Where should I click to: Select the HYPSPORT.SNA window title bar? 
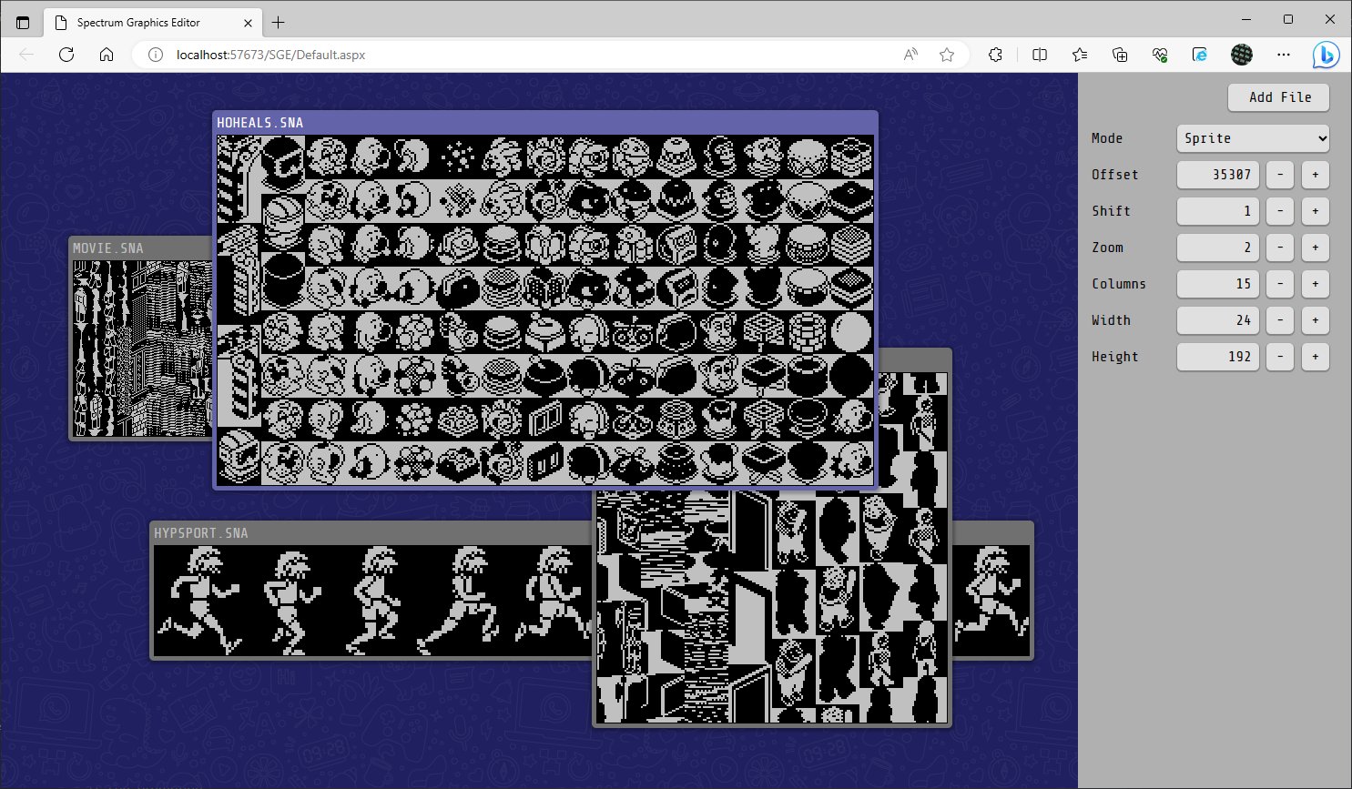tap(371, 533)
